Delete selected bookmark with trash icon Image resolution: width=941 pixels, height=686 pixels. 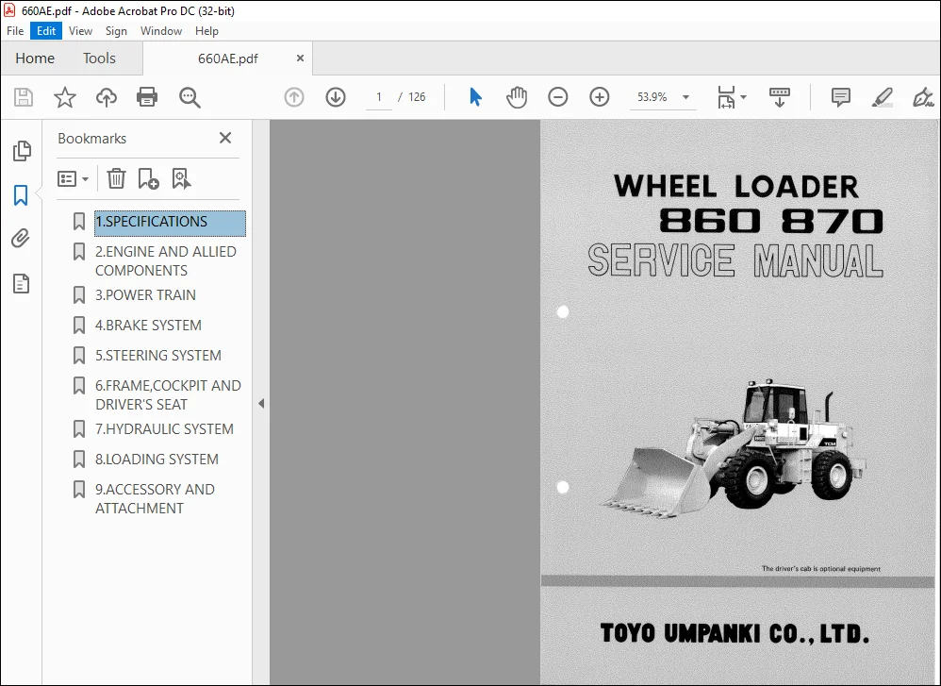pyautogui.click(x=116, y=179)
